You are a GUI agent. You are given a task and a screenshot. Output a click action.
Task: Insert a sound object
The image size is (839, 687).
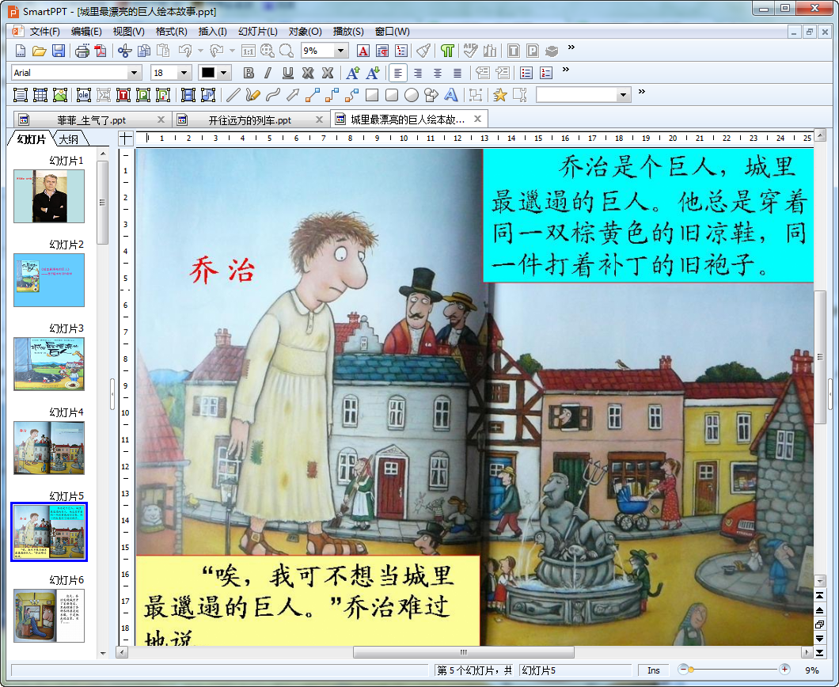[207, 95]
